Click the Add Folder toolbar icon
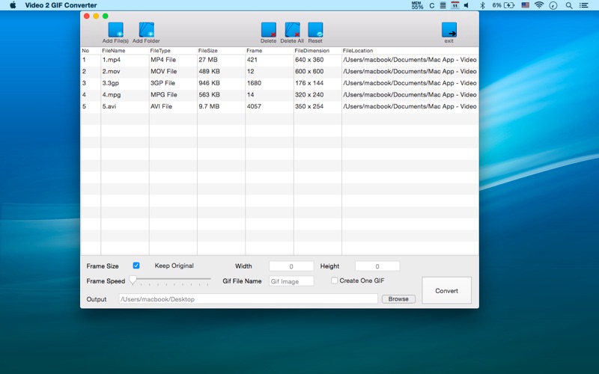 pos(146,30)
